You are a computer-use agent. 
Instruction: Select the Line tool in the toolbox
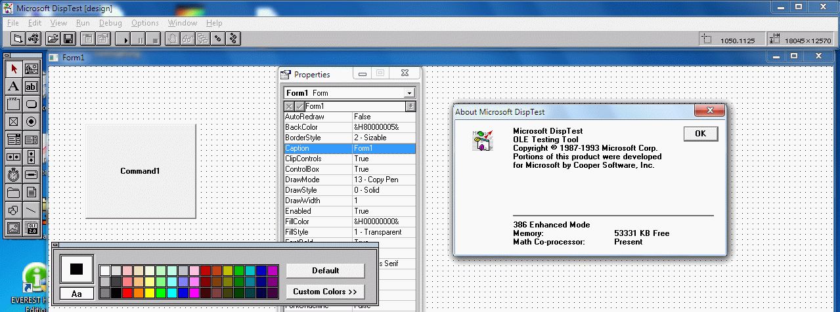(31, 210)
